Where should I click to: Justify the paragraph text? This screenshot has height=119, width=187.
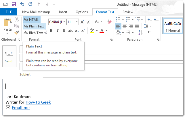click(137, 26)
